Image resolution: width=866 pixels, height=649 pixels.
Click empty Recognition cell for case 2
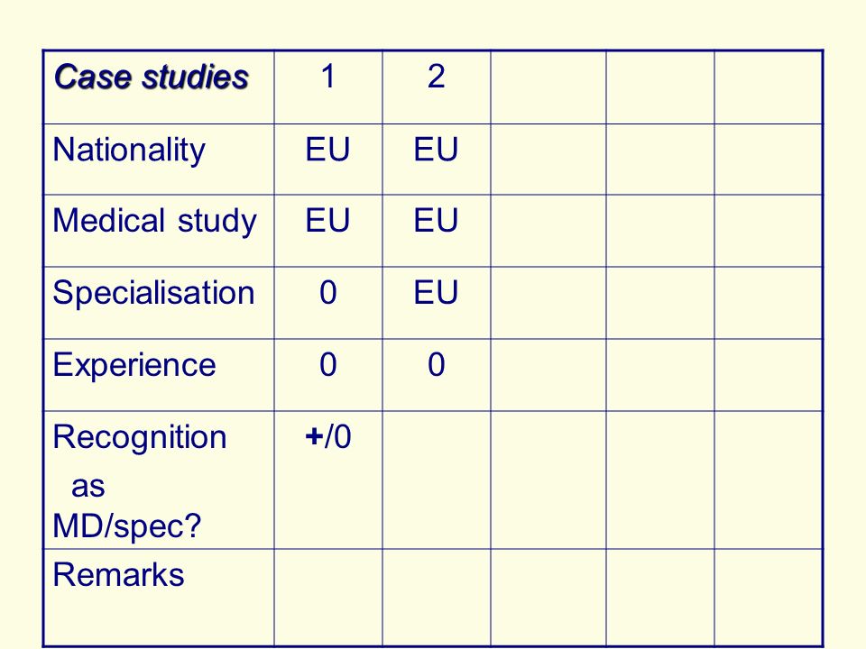point(437,480)
